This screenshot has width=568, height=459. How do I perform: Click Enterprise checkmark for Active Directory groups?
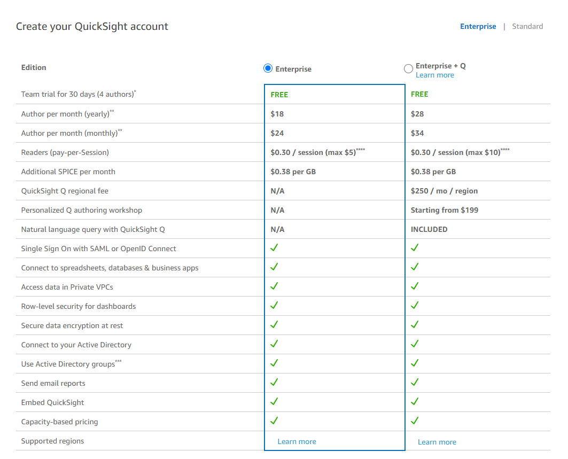[x=274, y=363]
